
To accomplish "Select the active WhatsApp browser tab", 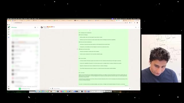I will tap(119, 20).
